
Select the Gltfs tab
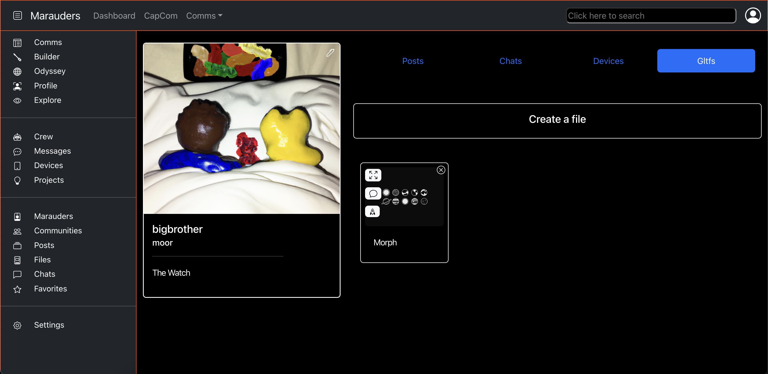[x=706, y=61]
